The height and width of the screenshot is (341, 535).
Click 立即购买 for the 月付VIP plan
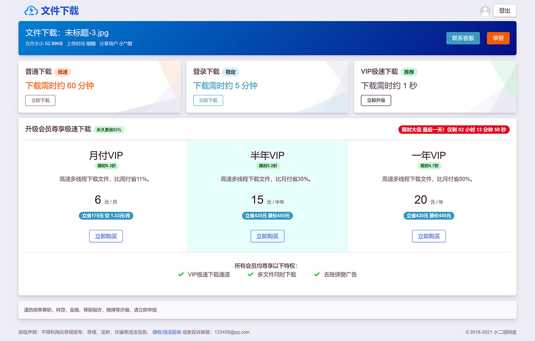tap(106, 236)
